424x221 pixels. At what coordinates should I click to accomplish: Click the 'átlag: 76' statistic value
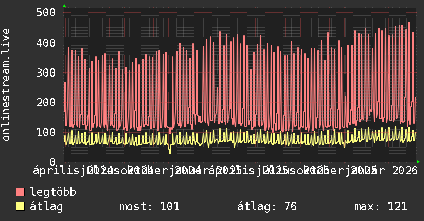[x=267, y=207]
